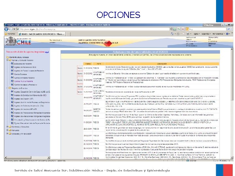Image resolution: width=235 pixels, height=176 pixels.
Task: Open the Ingreso de Cierre de Caso AUGE link
Action: coord(32,92)
